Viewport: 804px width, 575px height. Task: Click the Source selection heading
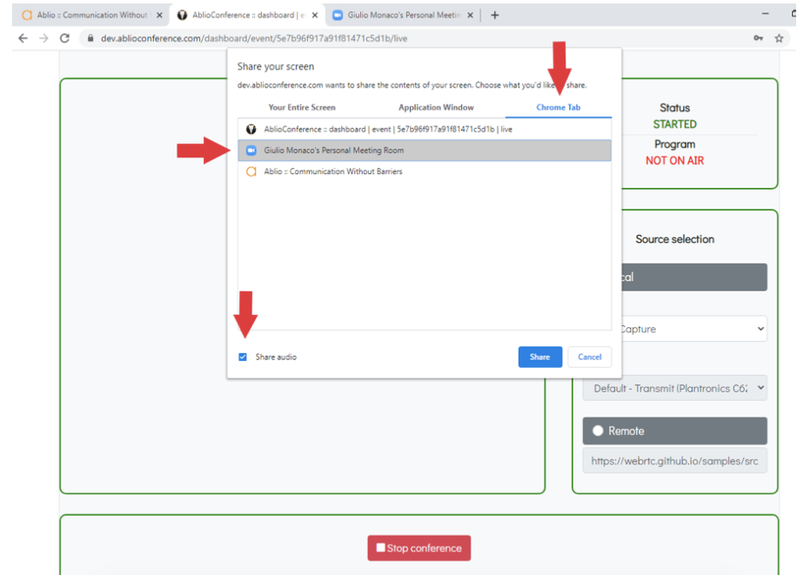point(675,239)
